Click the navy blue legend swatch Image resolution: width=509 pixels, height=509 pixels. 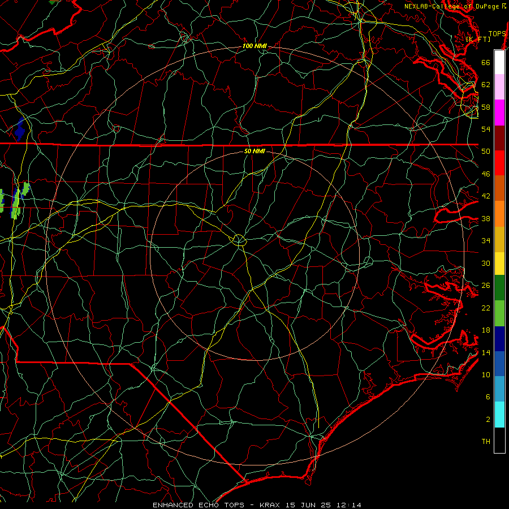coord(499,339)
